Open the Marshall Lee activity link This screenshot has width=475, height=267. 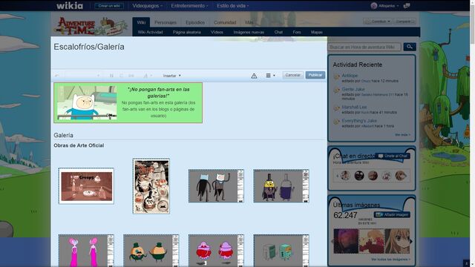click(x=354, y=107)
